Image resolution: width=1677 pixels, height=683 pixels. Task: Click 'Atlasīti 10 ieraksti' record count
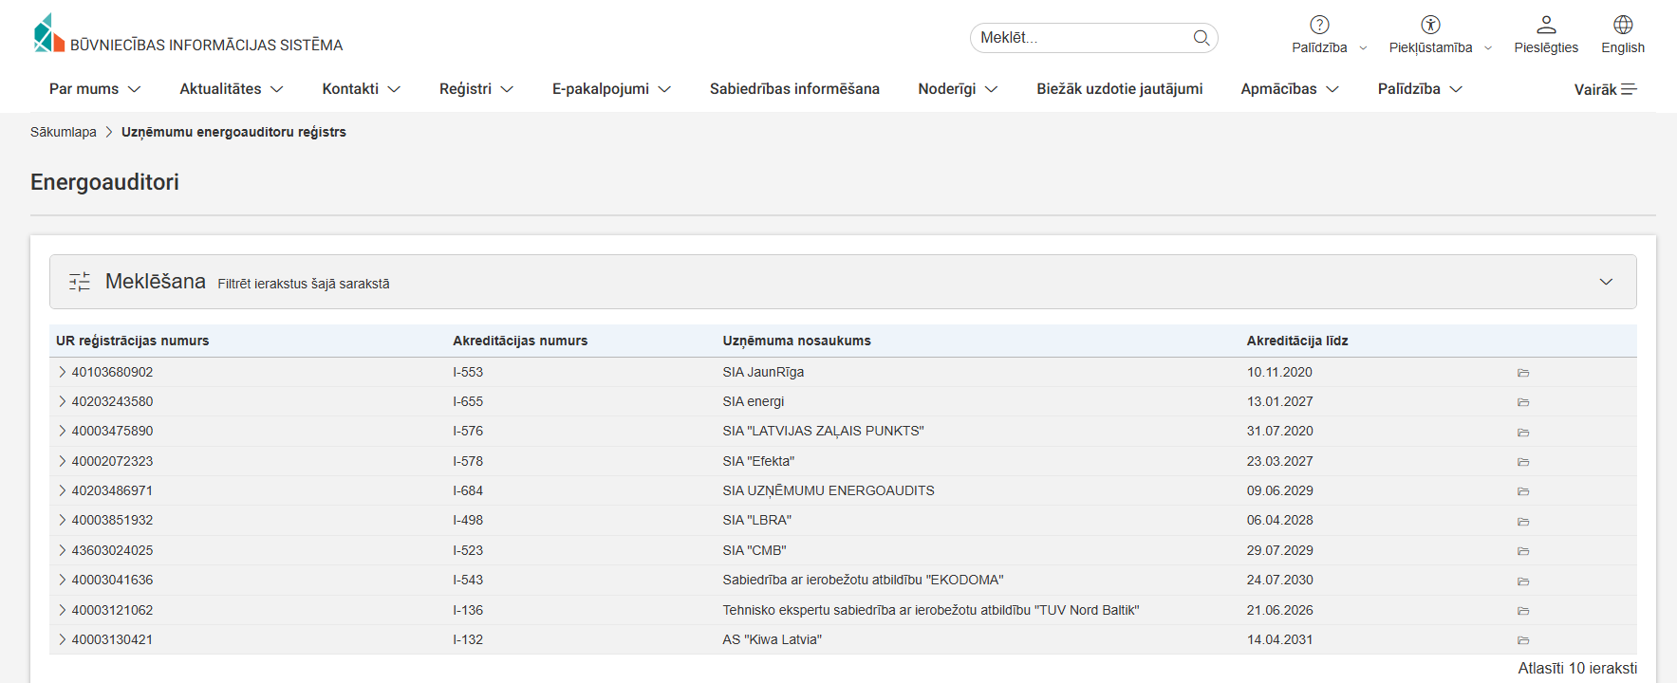pyautogui.click(x=1577, y=668)
